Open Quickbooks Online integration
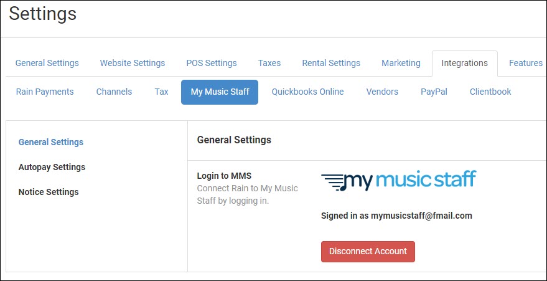 [x=307, y=92]
